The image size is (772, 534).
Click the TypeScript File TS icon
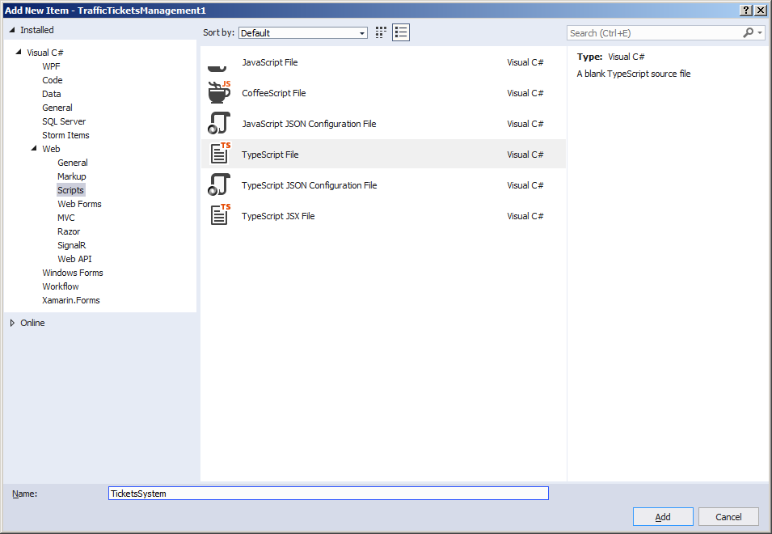219,154
